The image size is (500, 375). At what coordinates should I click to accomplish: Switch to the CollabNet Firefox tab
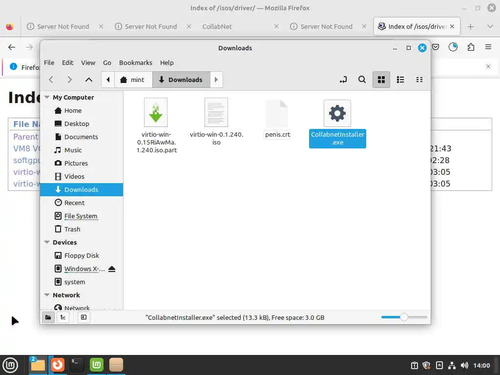point(217,26)
